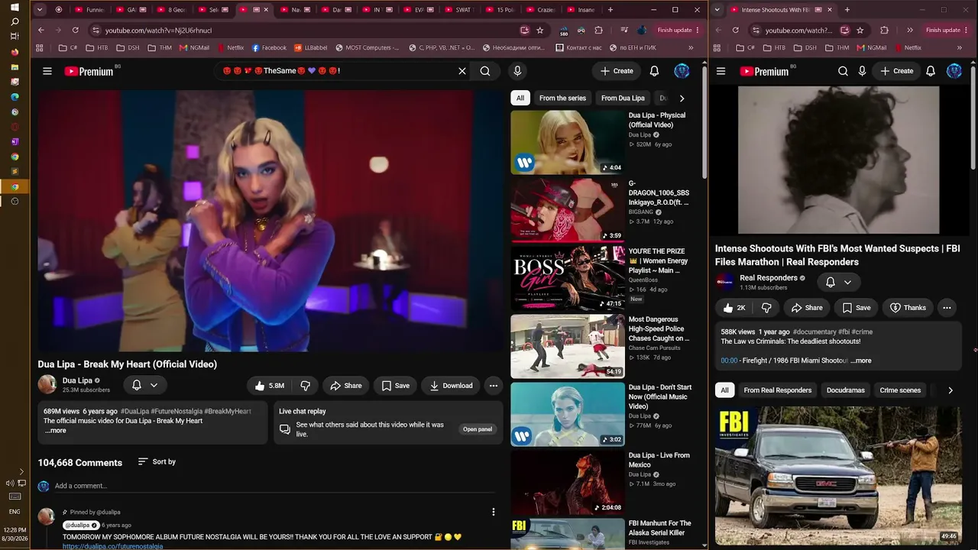Click the search magnifier button in left window
Image resolution: width=978 pixels, height=550 pixels.
485,71
